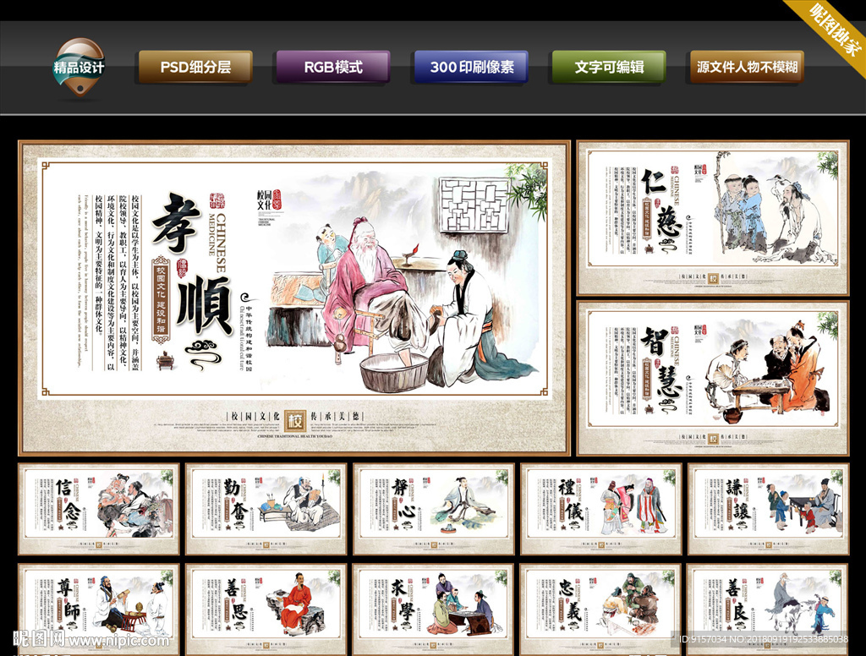This screenshot has width=866, height=656.
Task: Select the 信念 poster thumbnail
Action: pyautogui.click(x=99, y=509)
